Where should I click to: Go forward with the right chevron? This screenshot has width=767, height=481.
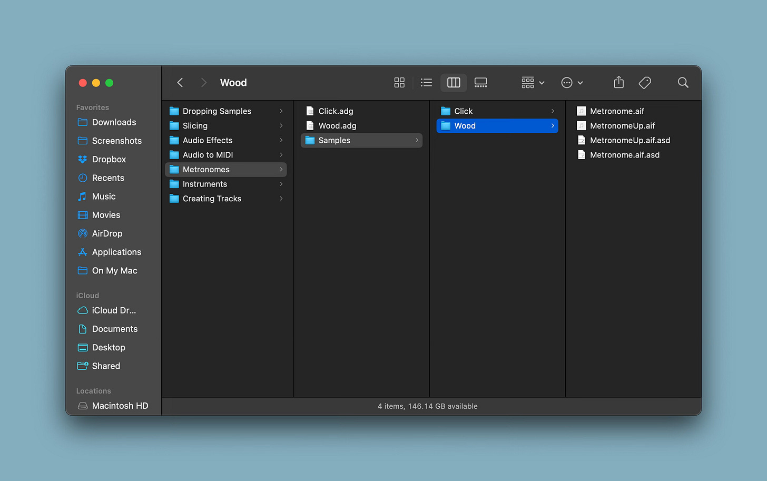point(203,83)
